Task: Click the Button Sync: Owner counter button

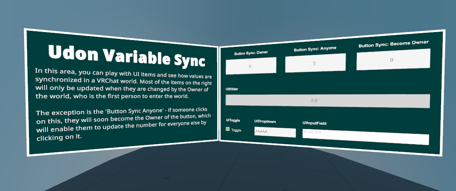Action: [251, 66]
